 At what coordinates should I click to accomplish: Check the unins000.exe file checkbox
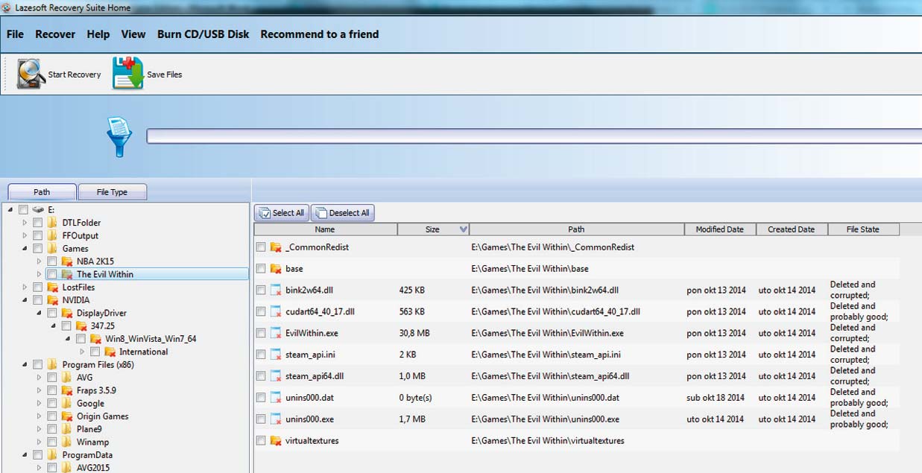261,419
